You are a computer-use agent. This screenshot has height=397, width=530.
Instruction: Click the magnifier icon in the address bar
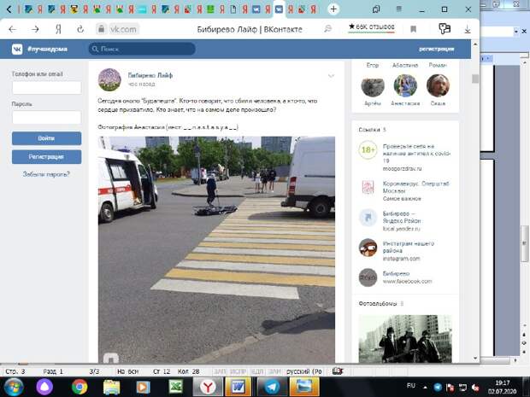[327, 29]
